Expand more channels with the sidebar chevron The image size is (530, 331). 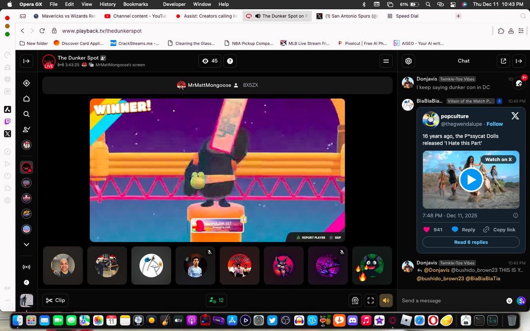tap(26, 244)
